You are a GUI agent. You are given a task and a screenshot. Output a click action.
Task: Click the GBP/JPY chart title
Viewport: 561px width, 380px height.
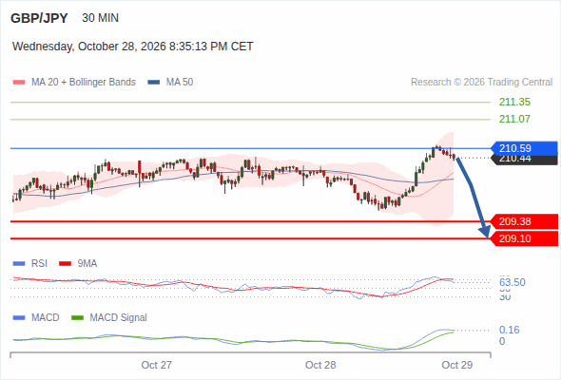click(39, 18)
